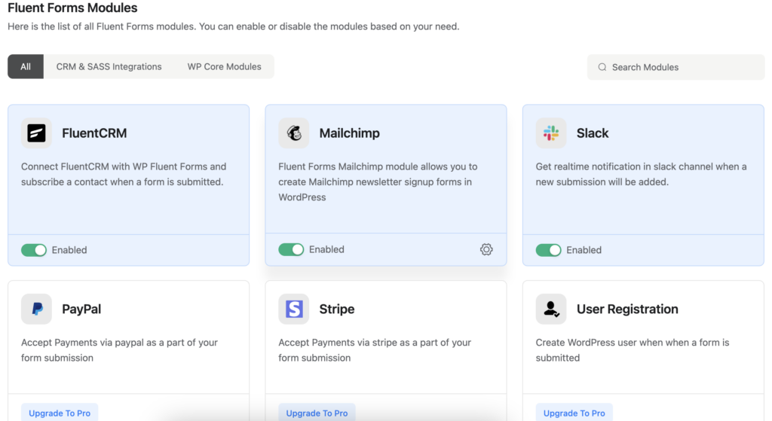Click Enabled label on Mailchimp card
Screen dimensions: 772x421
tap(327, 249)
